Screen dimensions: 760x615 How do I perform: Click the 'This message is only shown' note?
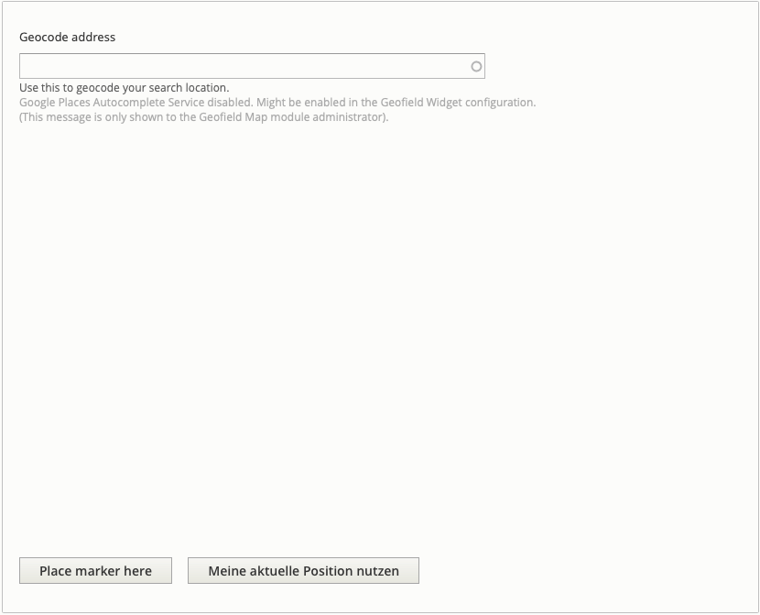[204, 117]
